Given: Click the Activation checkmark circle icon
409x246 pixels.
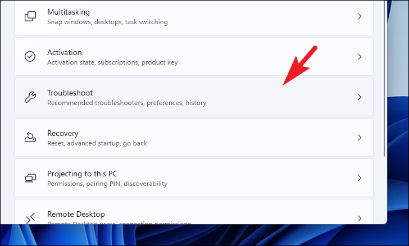Looking at the screenshot, I should [30, 56].
